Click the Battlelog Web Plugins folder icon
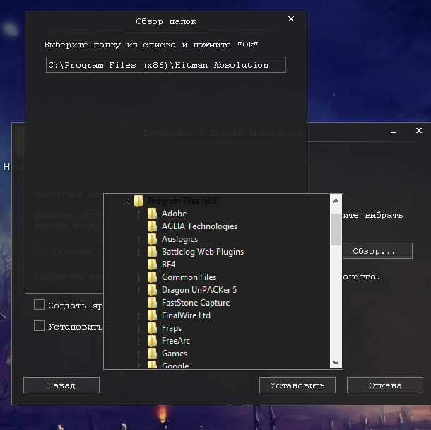431x430 pixels. coord(152,252)
